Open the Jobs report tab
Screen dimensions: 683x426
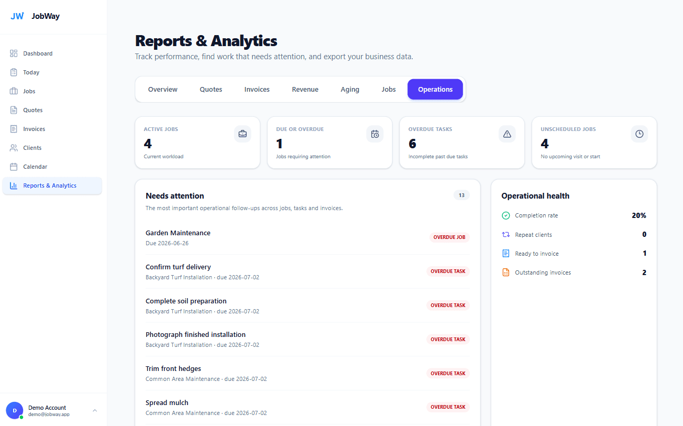click(389, 90)
